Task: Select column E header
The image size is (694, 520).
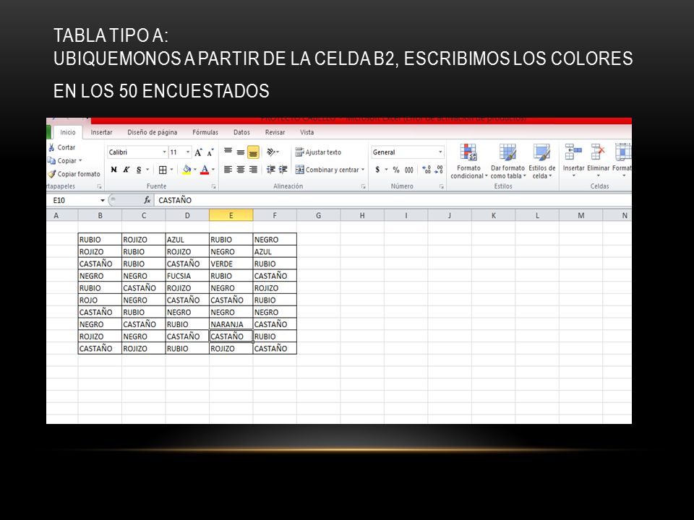Action: 231,215
